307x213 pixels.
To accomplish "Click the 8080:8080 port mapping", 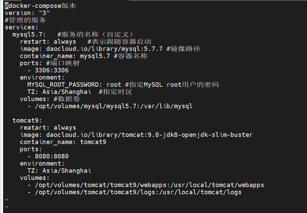I will [52, 156].
